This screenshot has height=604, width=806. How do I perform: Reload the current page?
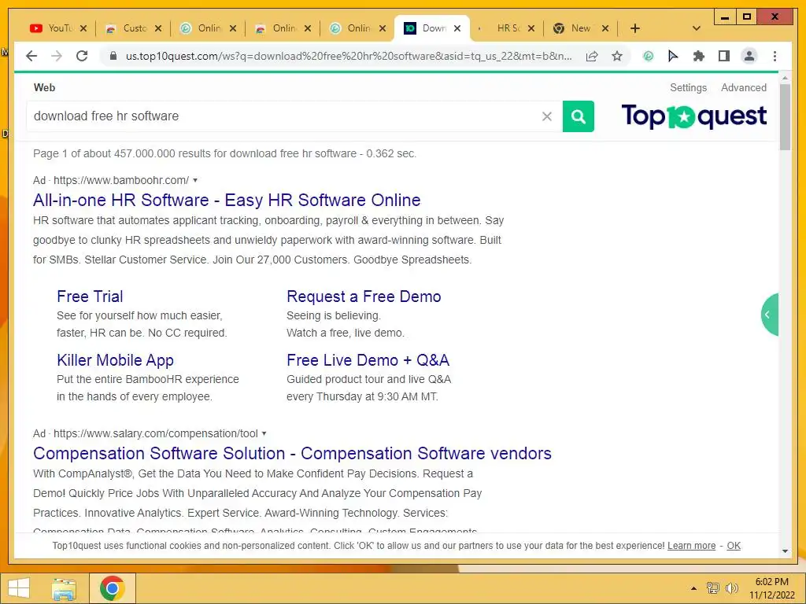point(82,56)
